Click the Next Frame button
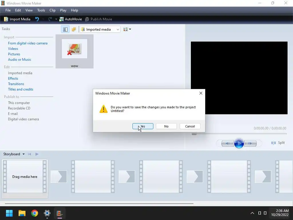The image size is (293, 220). pos(250,144)
